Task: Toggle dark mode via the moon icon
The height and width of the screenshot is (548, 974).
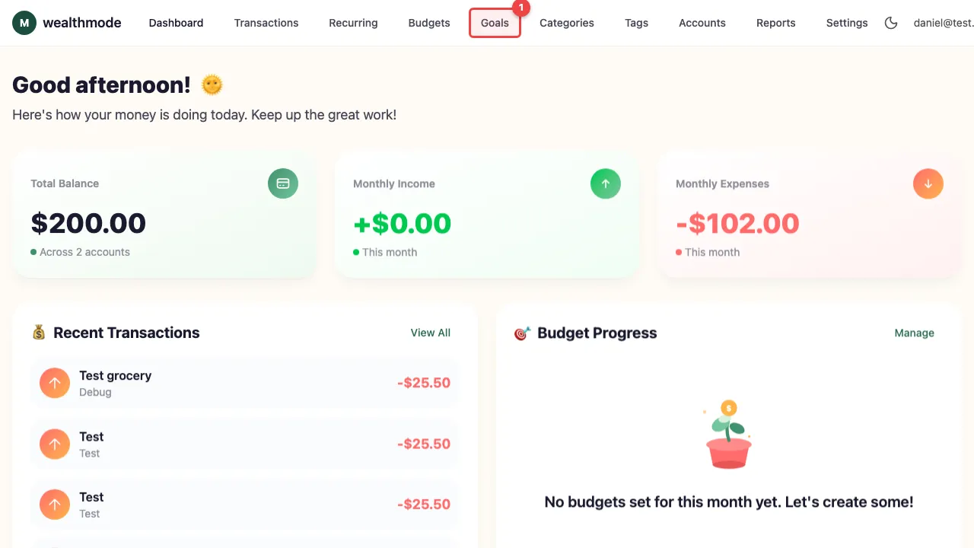Action: click(891, 23)
